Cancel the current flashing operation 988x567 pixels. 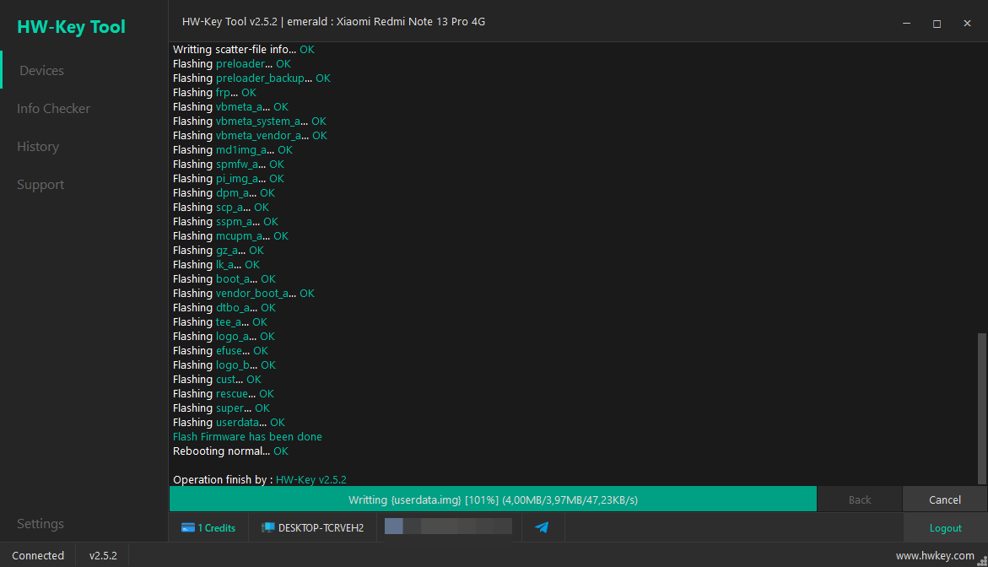tap(944, 499)
